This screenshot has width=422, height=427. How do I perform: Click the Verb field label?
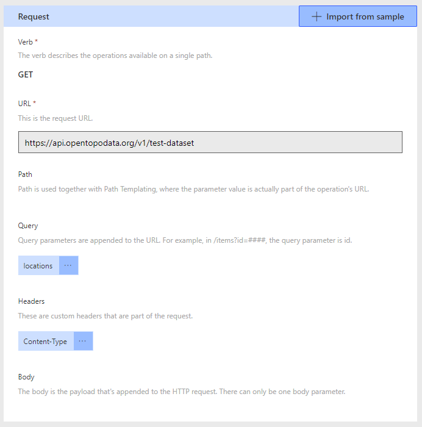27,41
